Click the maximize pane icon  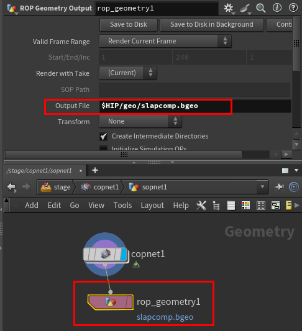285,171
